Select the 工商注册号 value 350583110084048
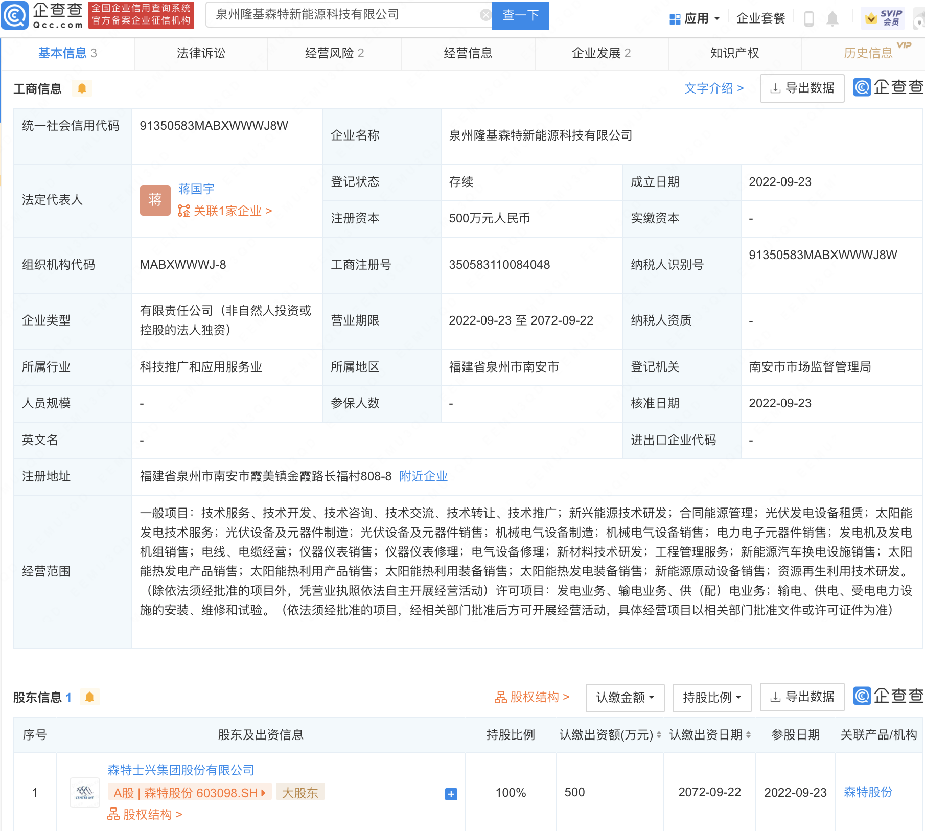The image size is (925, 831). 499,265
